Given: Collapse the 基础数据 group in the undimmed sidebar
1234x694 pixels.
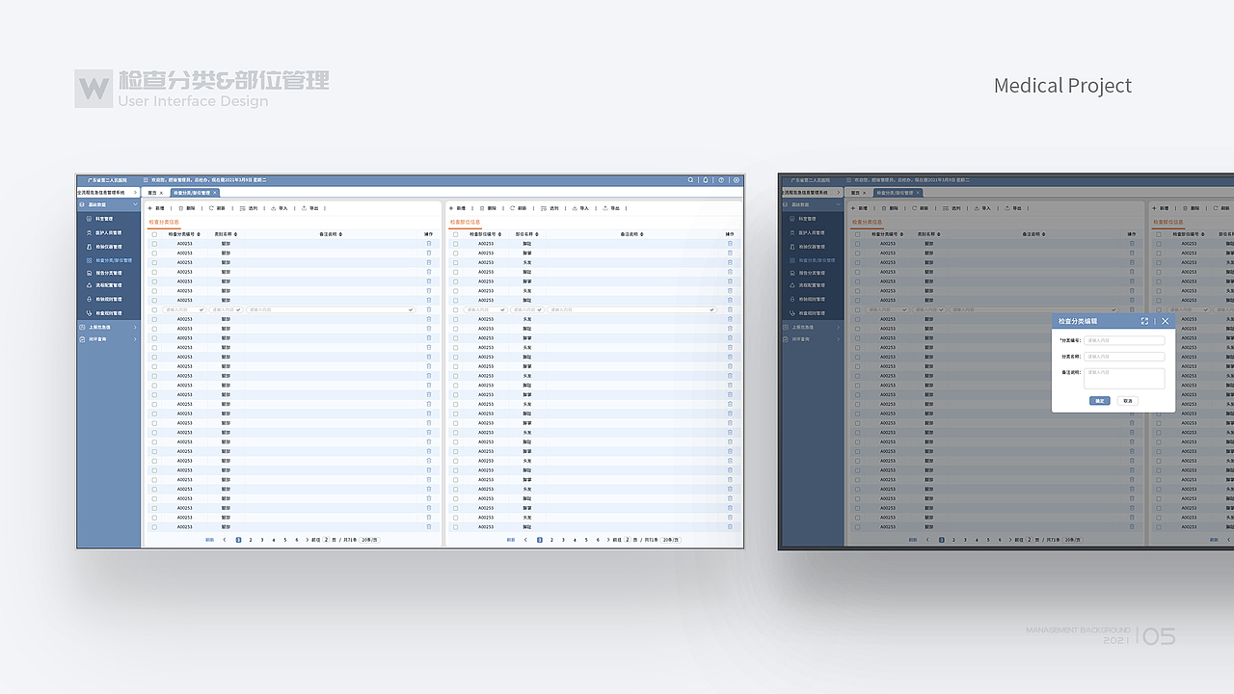Looking at the screenshot, I should pos(135,205).
